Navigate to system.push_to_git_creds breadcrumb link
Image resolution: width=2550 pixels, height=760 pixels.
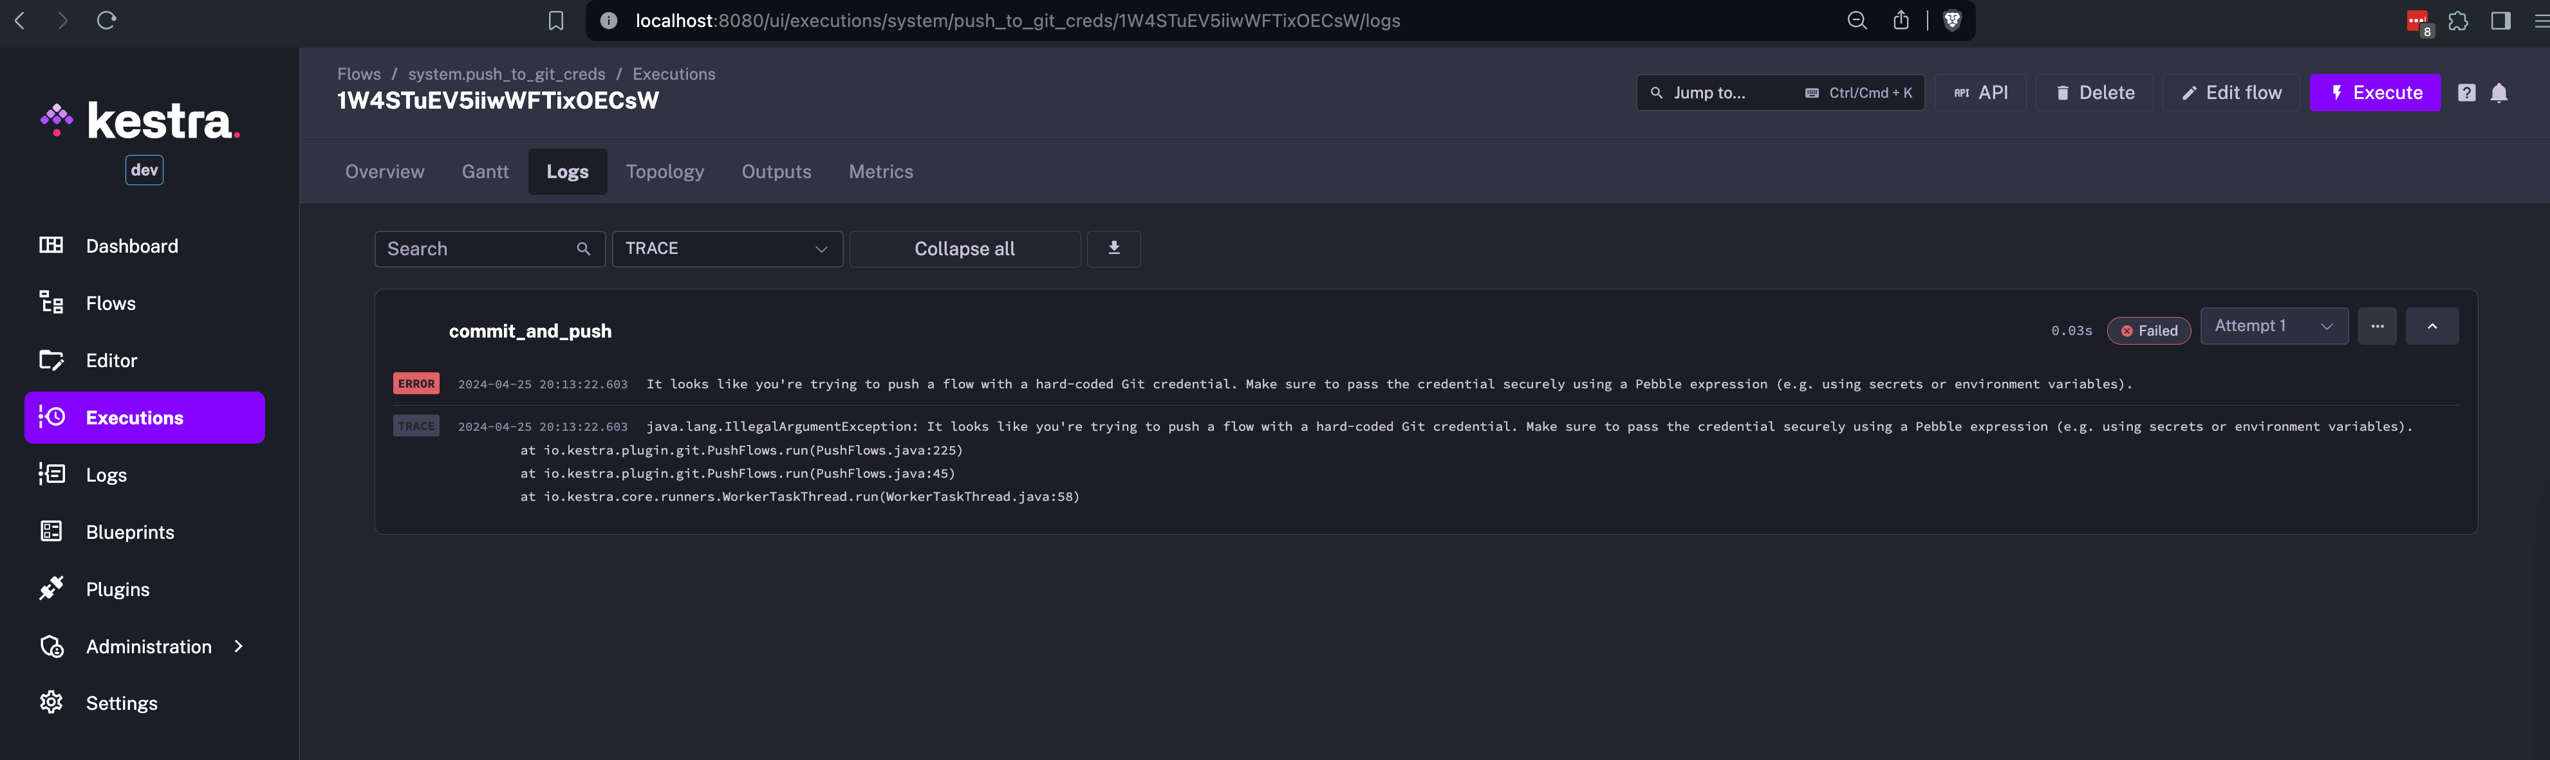click(506, 73)
